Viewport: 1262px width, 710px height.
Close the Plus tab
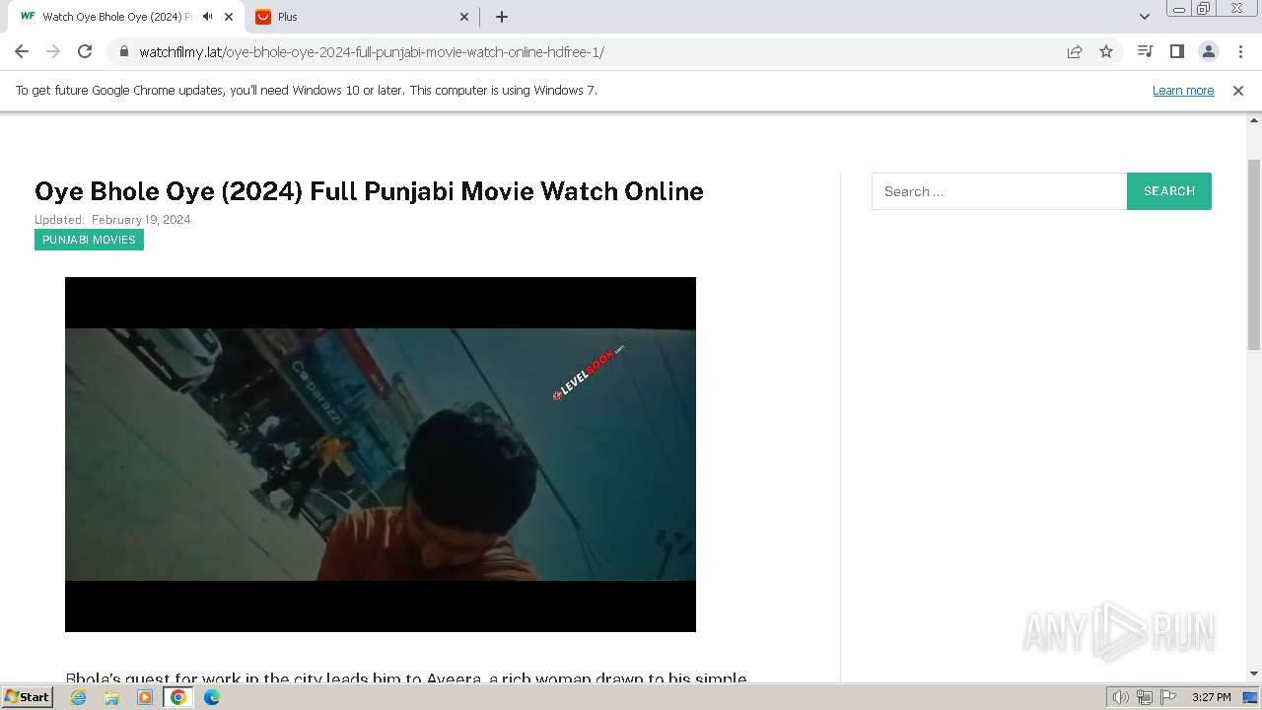point(464,17)
